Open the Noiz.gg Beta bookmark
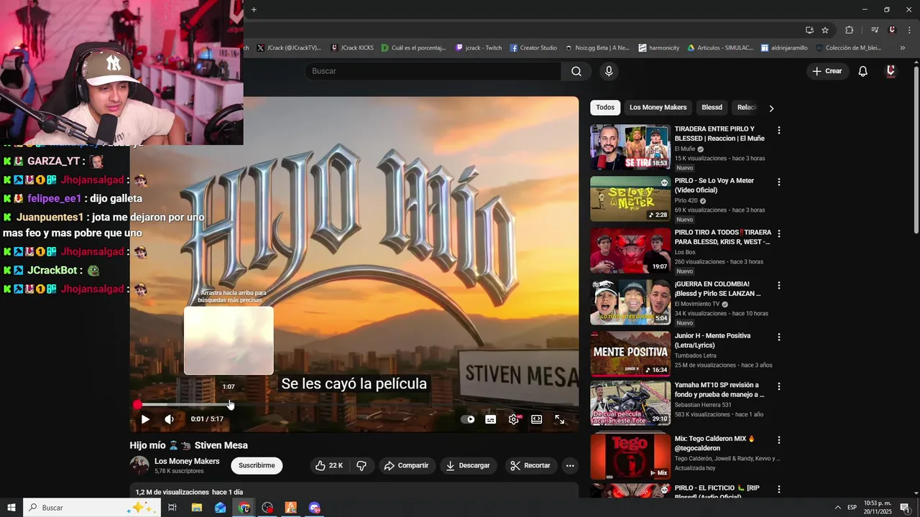Screen dimensions: 920x517 [597, 48]
